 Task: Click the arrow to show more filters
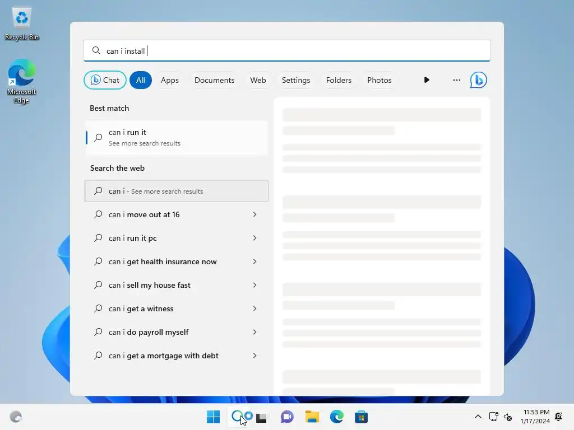tap(427, 80)
